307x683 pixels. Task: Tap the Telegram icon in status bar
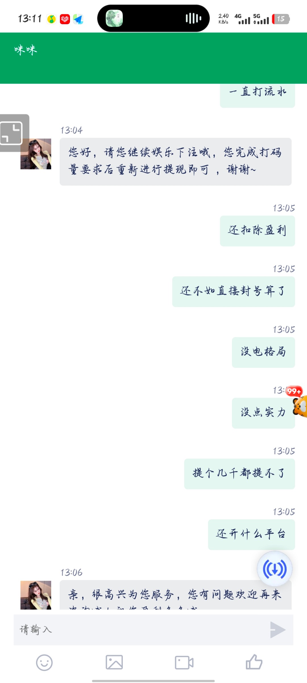pyautogui.click(x=78, y=19)
